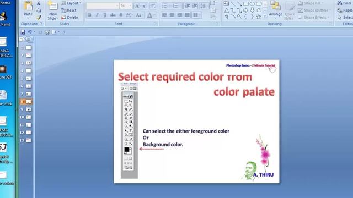This screenshot has height=198, width=353.
Task: Expand the New Slide dropdown arrow
Action: point(57,18)
